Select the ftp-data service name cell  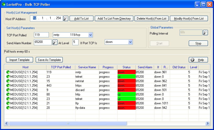point(87,108)
